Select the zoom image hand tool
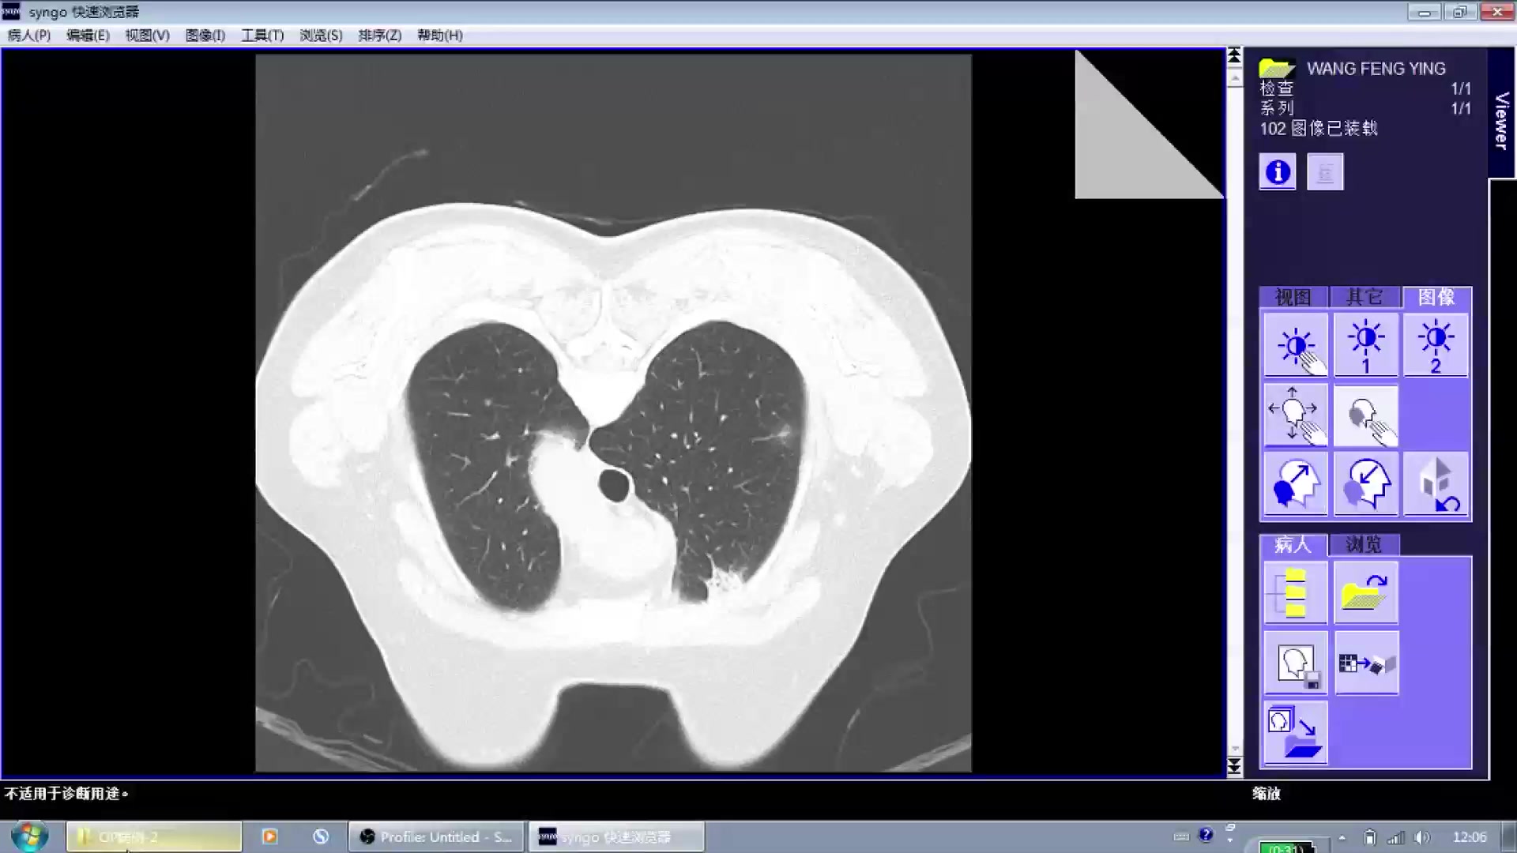 (x=1366, y=415)
